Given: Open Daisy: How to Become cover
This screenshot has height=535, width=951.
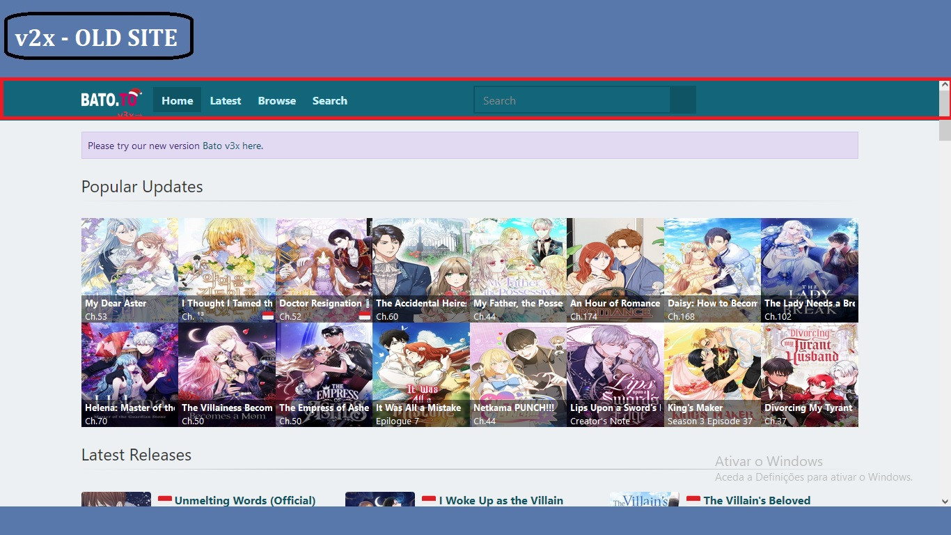Looking at the screenshot, I should point(712,270).
